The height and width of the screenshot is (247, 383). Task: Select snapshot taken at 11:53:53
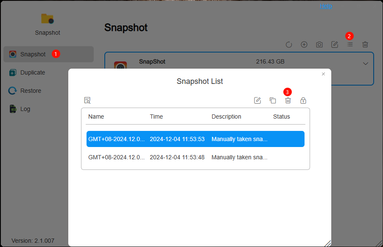pos(196,139)
